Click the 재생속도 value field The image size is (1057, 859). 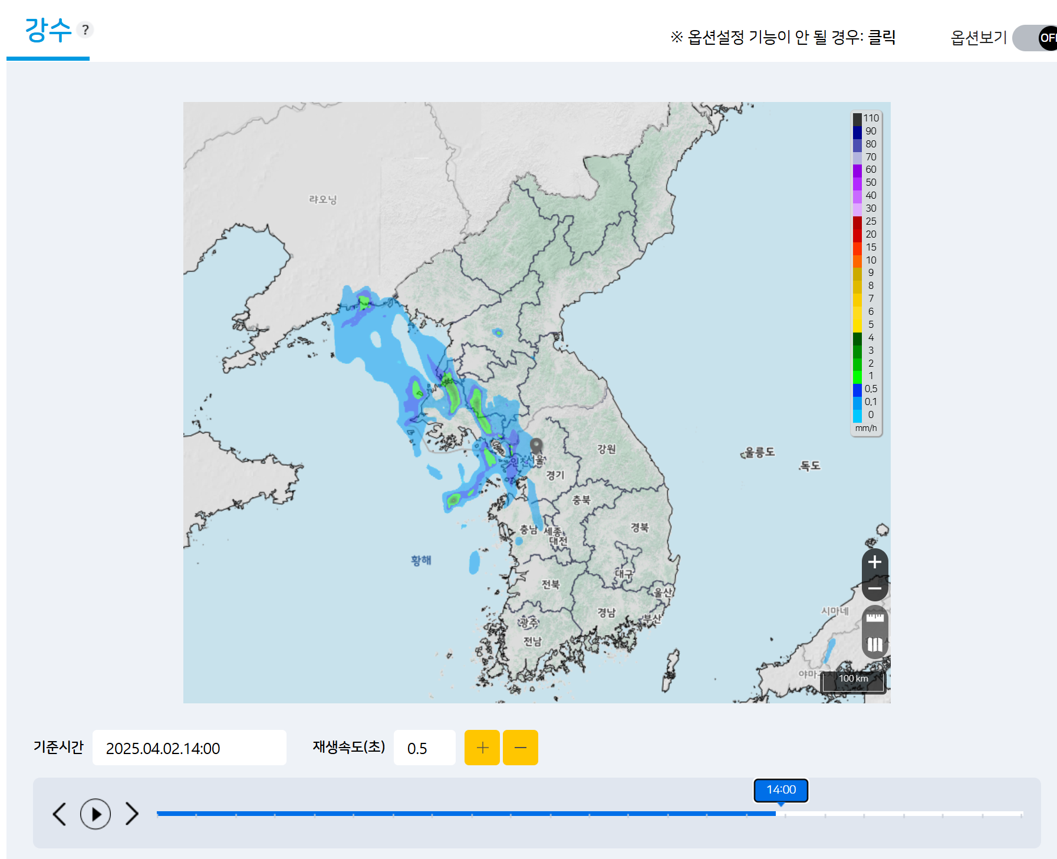coord(424,748)
